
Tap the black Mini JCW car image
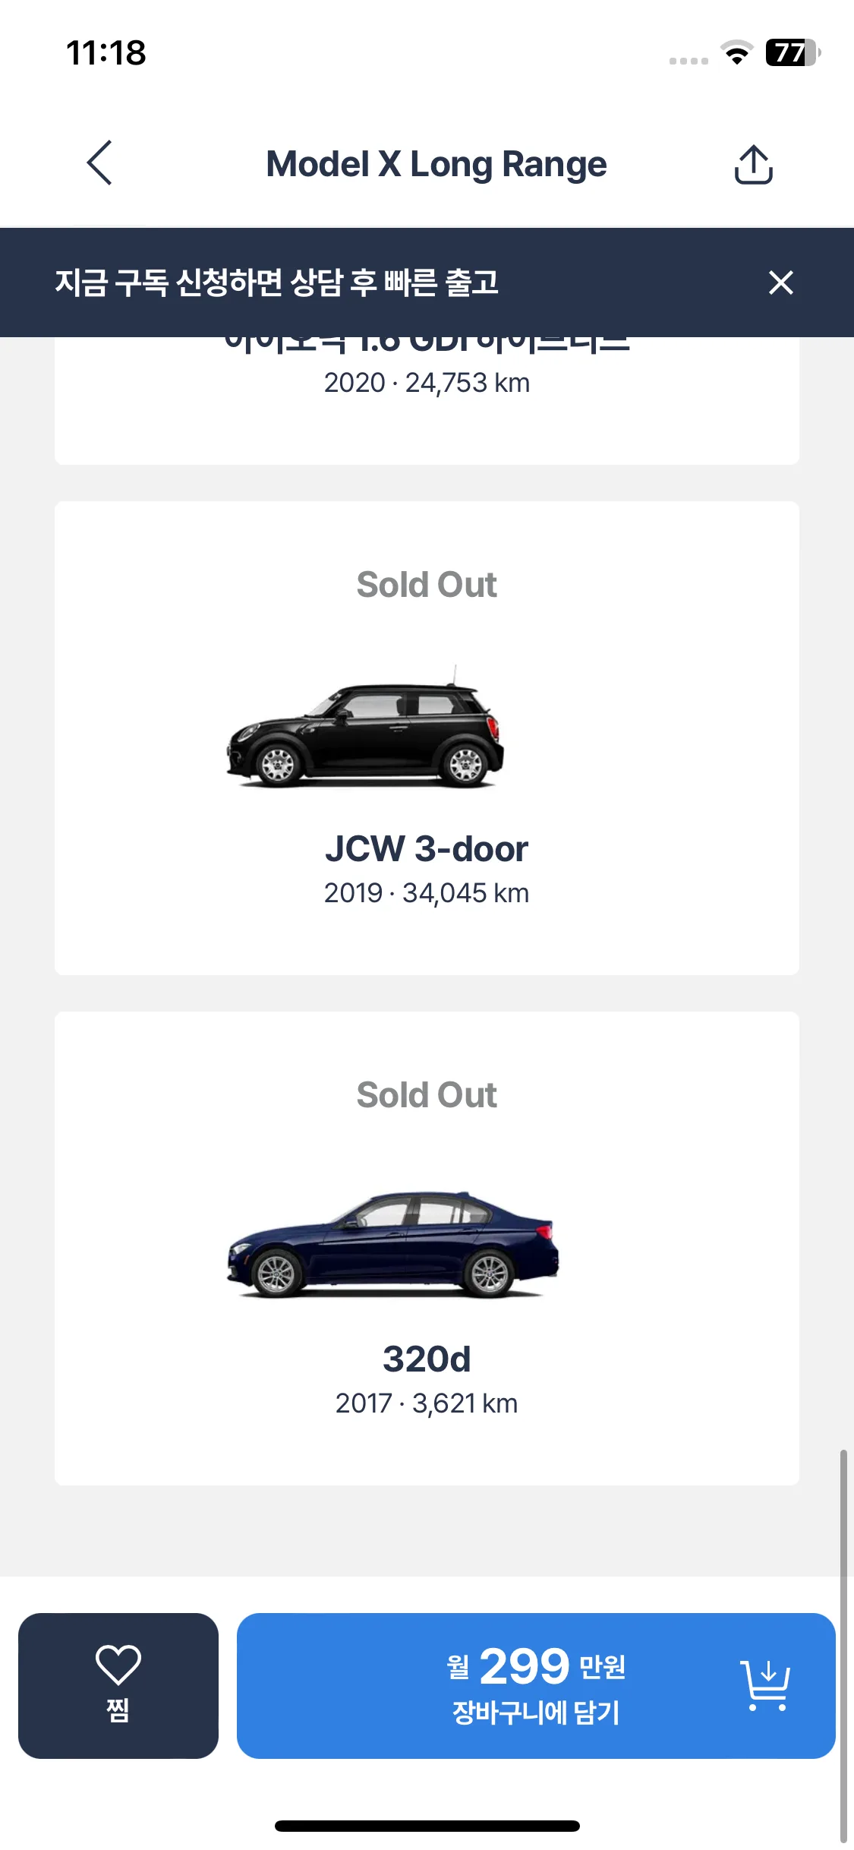[365, 727]
